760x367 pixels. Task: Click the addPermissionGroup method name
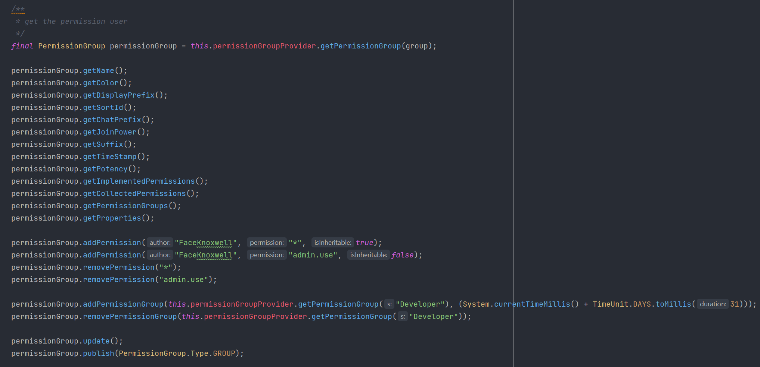tap(123, 304)
